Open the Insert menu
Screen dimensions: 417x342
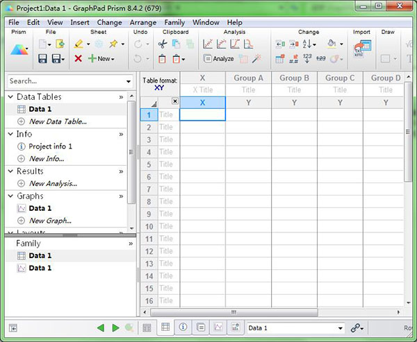tap(80, 22)
